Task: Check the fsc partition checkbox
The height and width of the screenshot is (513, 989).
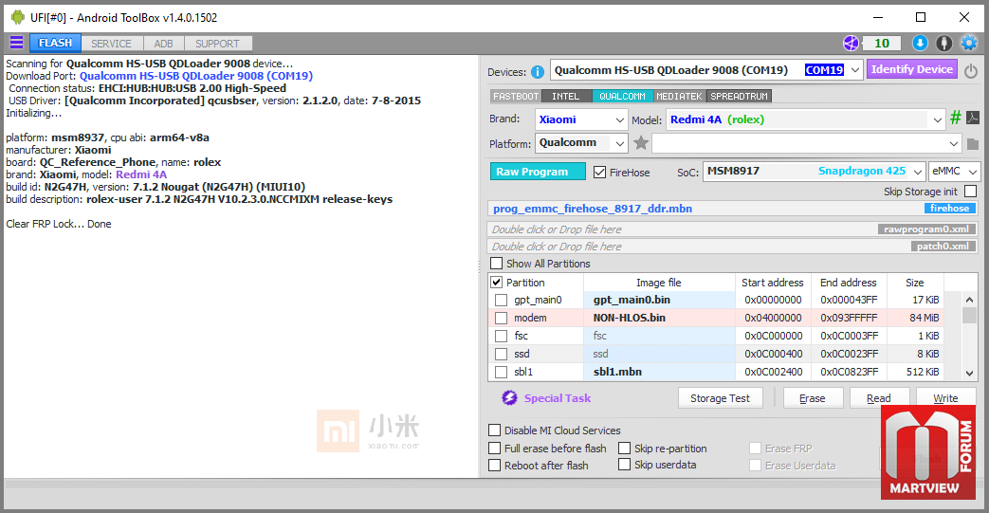Action: pos(501,336)
